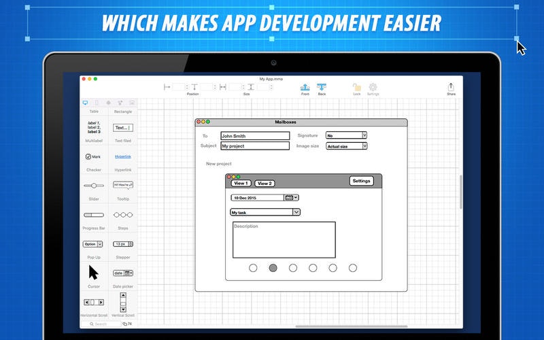
Task: Select the Tooltip element in the palette
Action: [x=123, y=185]
